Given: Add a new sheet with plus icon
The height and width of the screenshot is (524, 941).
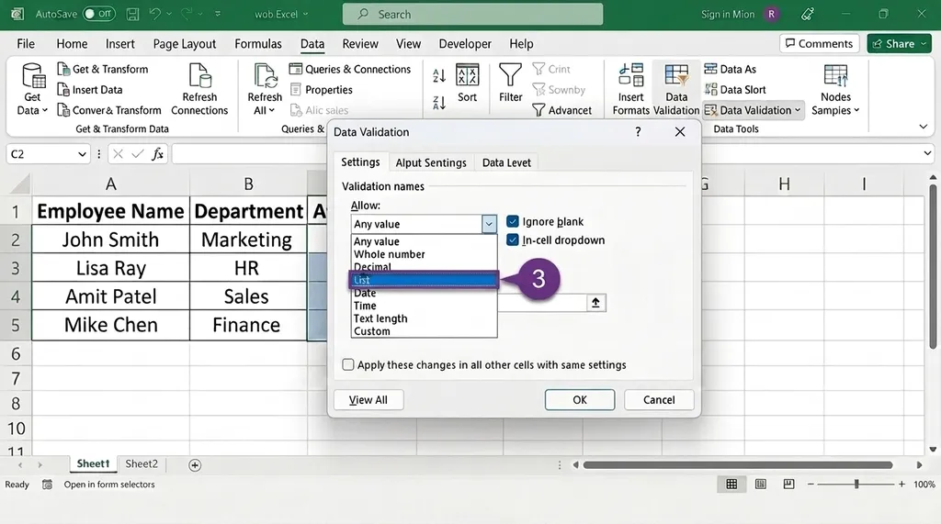Looking at the screenshot, I should click(195, 465).
